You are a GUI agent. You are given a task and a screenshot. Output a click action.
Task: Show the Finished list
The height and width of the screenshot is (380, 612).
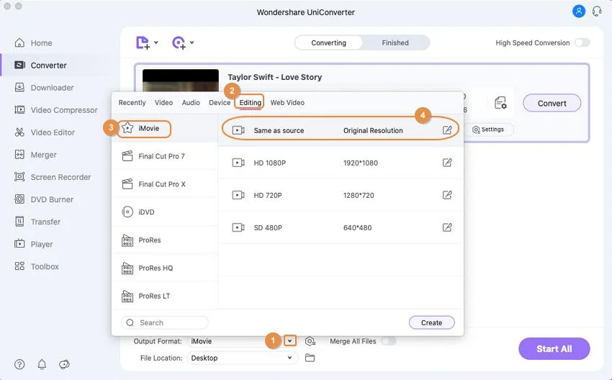click(x=395, y=43)
